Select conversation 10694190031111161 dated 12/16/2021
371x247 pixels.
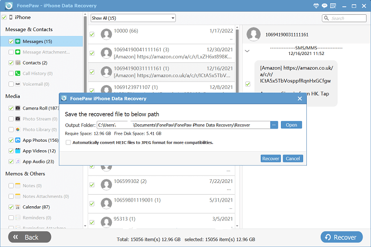(161, 72)
